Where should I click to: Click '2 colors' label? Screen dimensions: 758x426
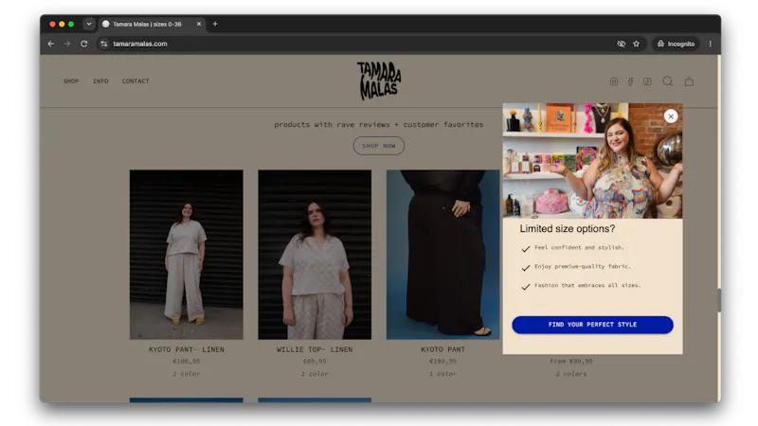tap(571, 374)
